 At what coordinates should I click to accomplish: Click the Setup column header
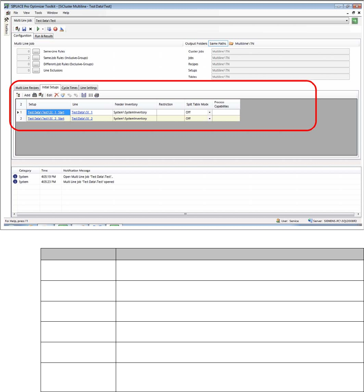(48, 104)
